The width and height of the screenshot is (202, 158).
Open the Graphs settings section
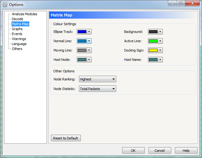(17, 29)
